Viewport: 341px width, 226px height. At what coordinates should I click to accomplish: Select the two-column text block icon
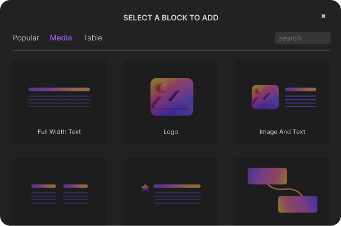[x=60, y=194]
